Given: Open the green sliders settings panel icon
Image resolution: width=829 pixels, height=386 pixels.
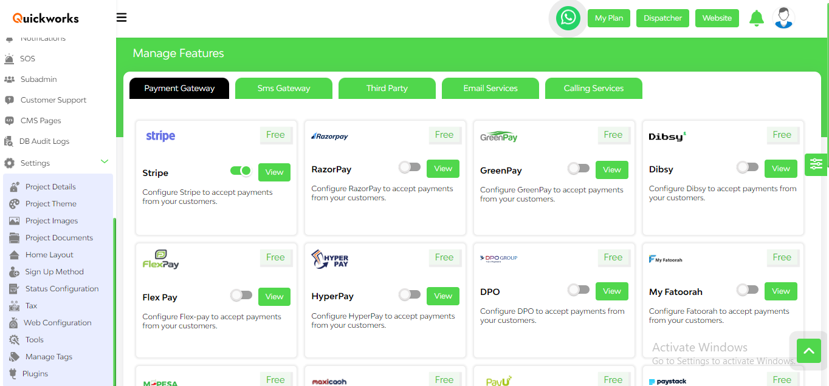Looking at the screenshot, I should 816,163.
